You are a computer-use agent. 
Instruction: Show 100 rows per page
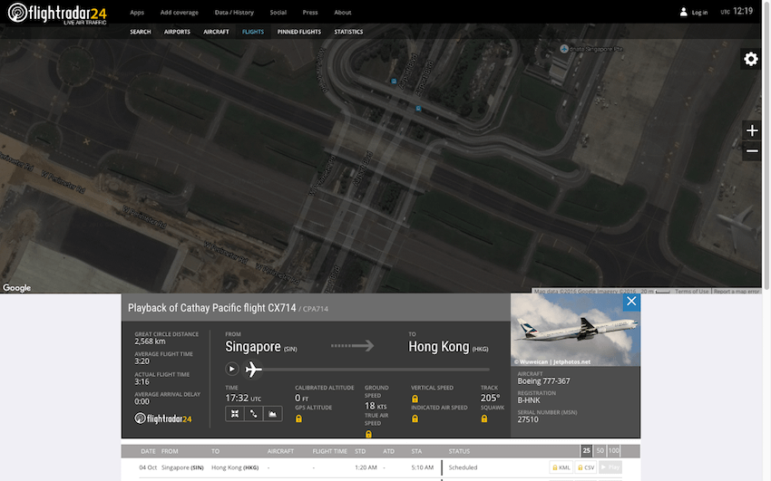click(x=614, y=450)
